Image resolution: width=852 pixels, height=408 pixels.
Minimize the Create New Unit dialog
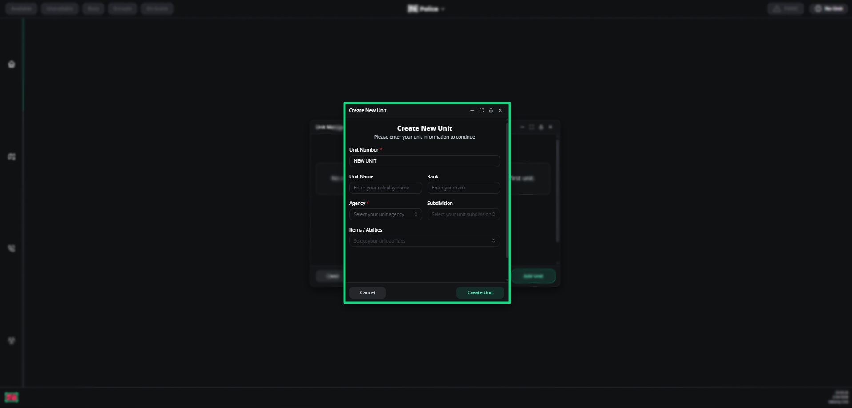pos(472,111)
